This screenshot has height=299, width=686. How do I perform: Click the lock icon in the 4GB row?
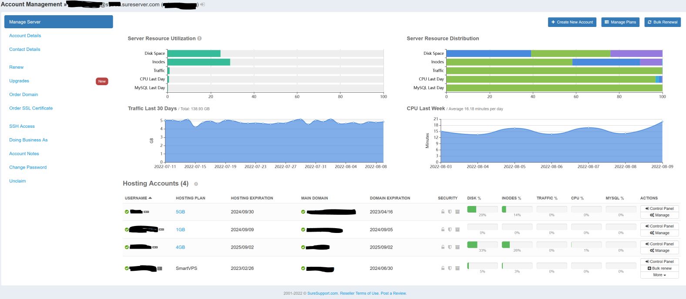(x=443, y=247)
